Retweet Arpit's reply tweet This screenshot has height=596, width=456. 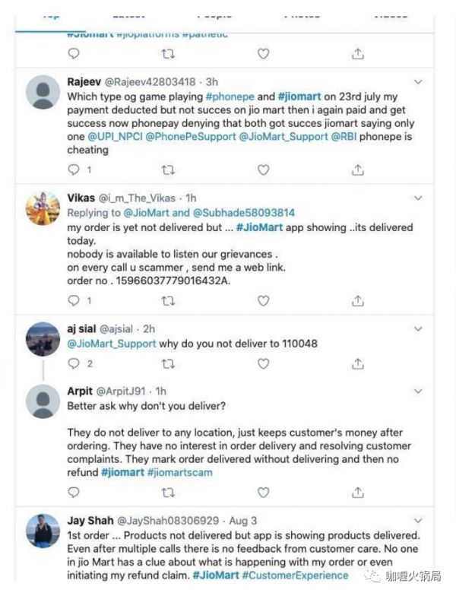click(x=169, y=493)
